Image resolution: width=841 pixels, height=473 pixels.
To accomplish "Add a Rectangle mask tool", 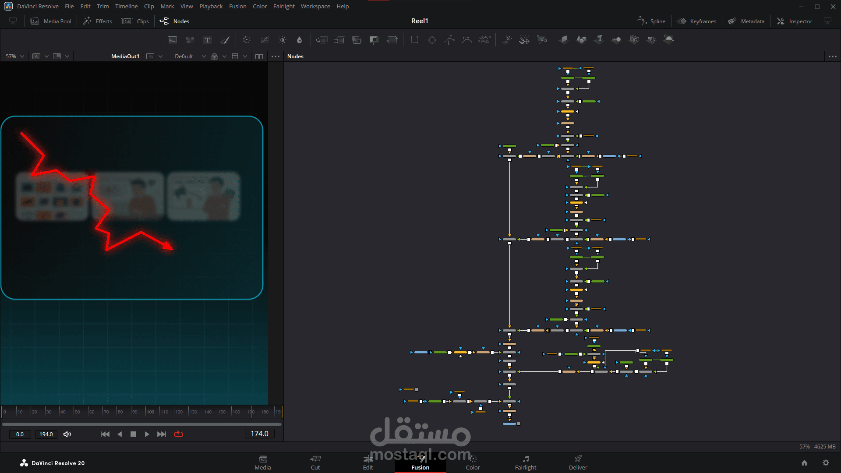I will pyautogui.click(x=414, y=40).
